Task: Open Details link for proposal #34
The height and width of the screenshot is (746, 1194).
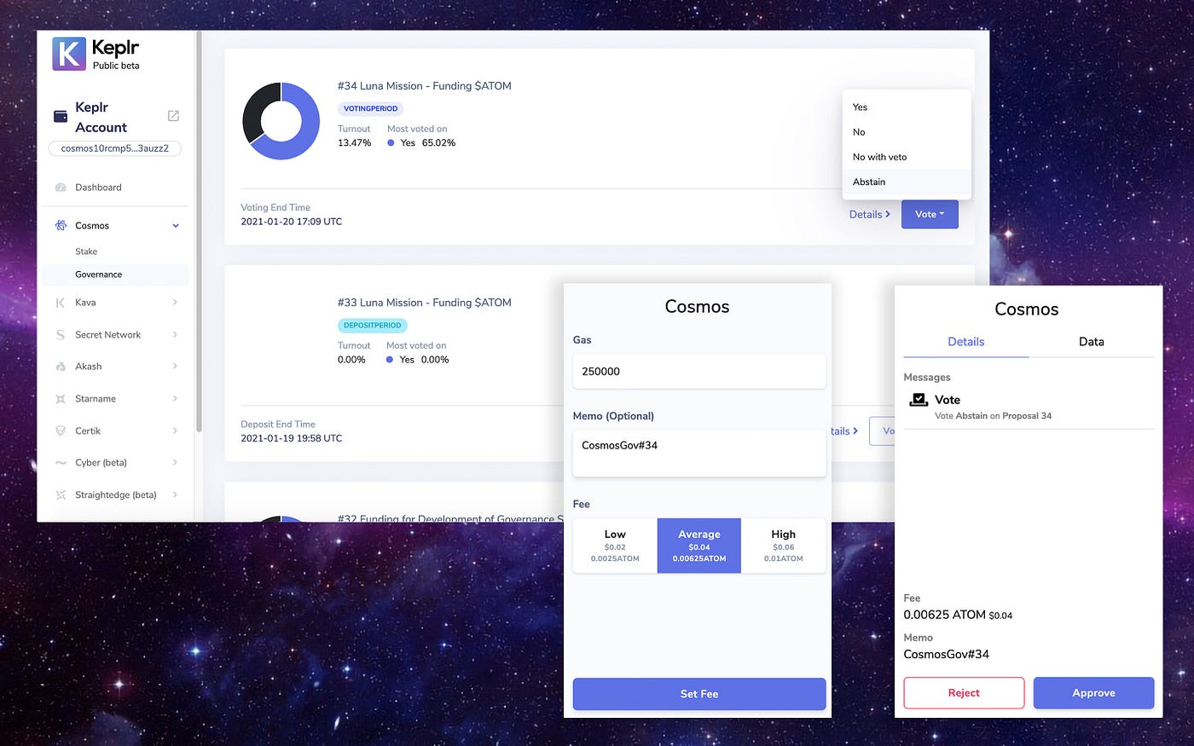Action: point(869,215)
